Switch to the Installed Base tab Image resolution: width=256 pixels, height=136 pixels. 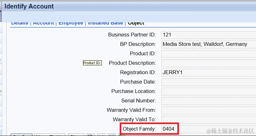click(x=106, y=24)
